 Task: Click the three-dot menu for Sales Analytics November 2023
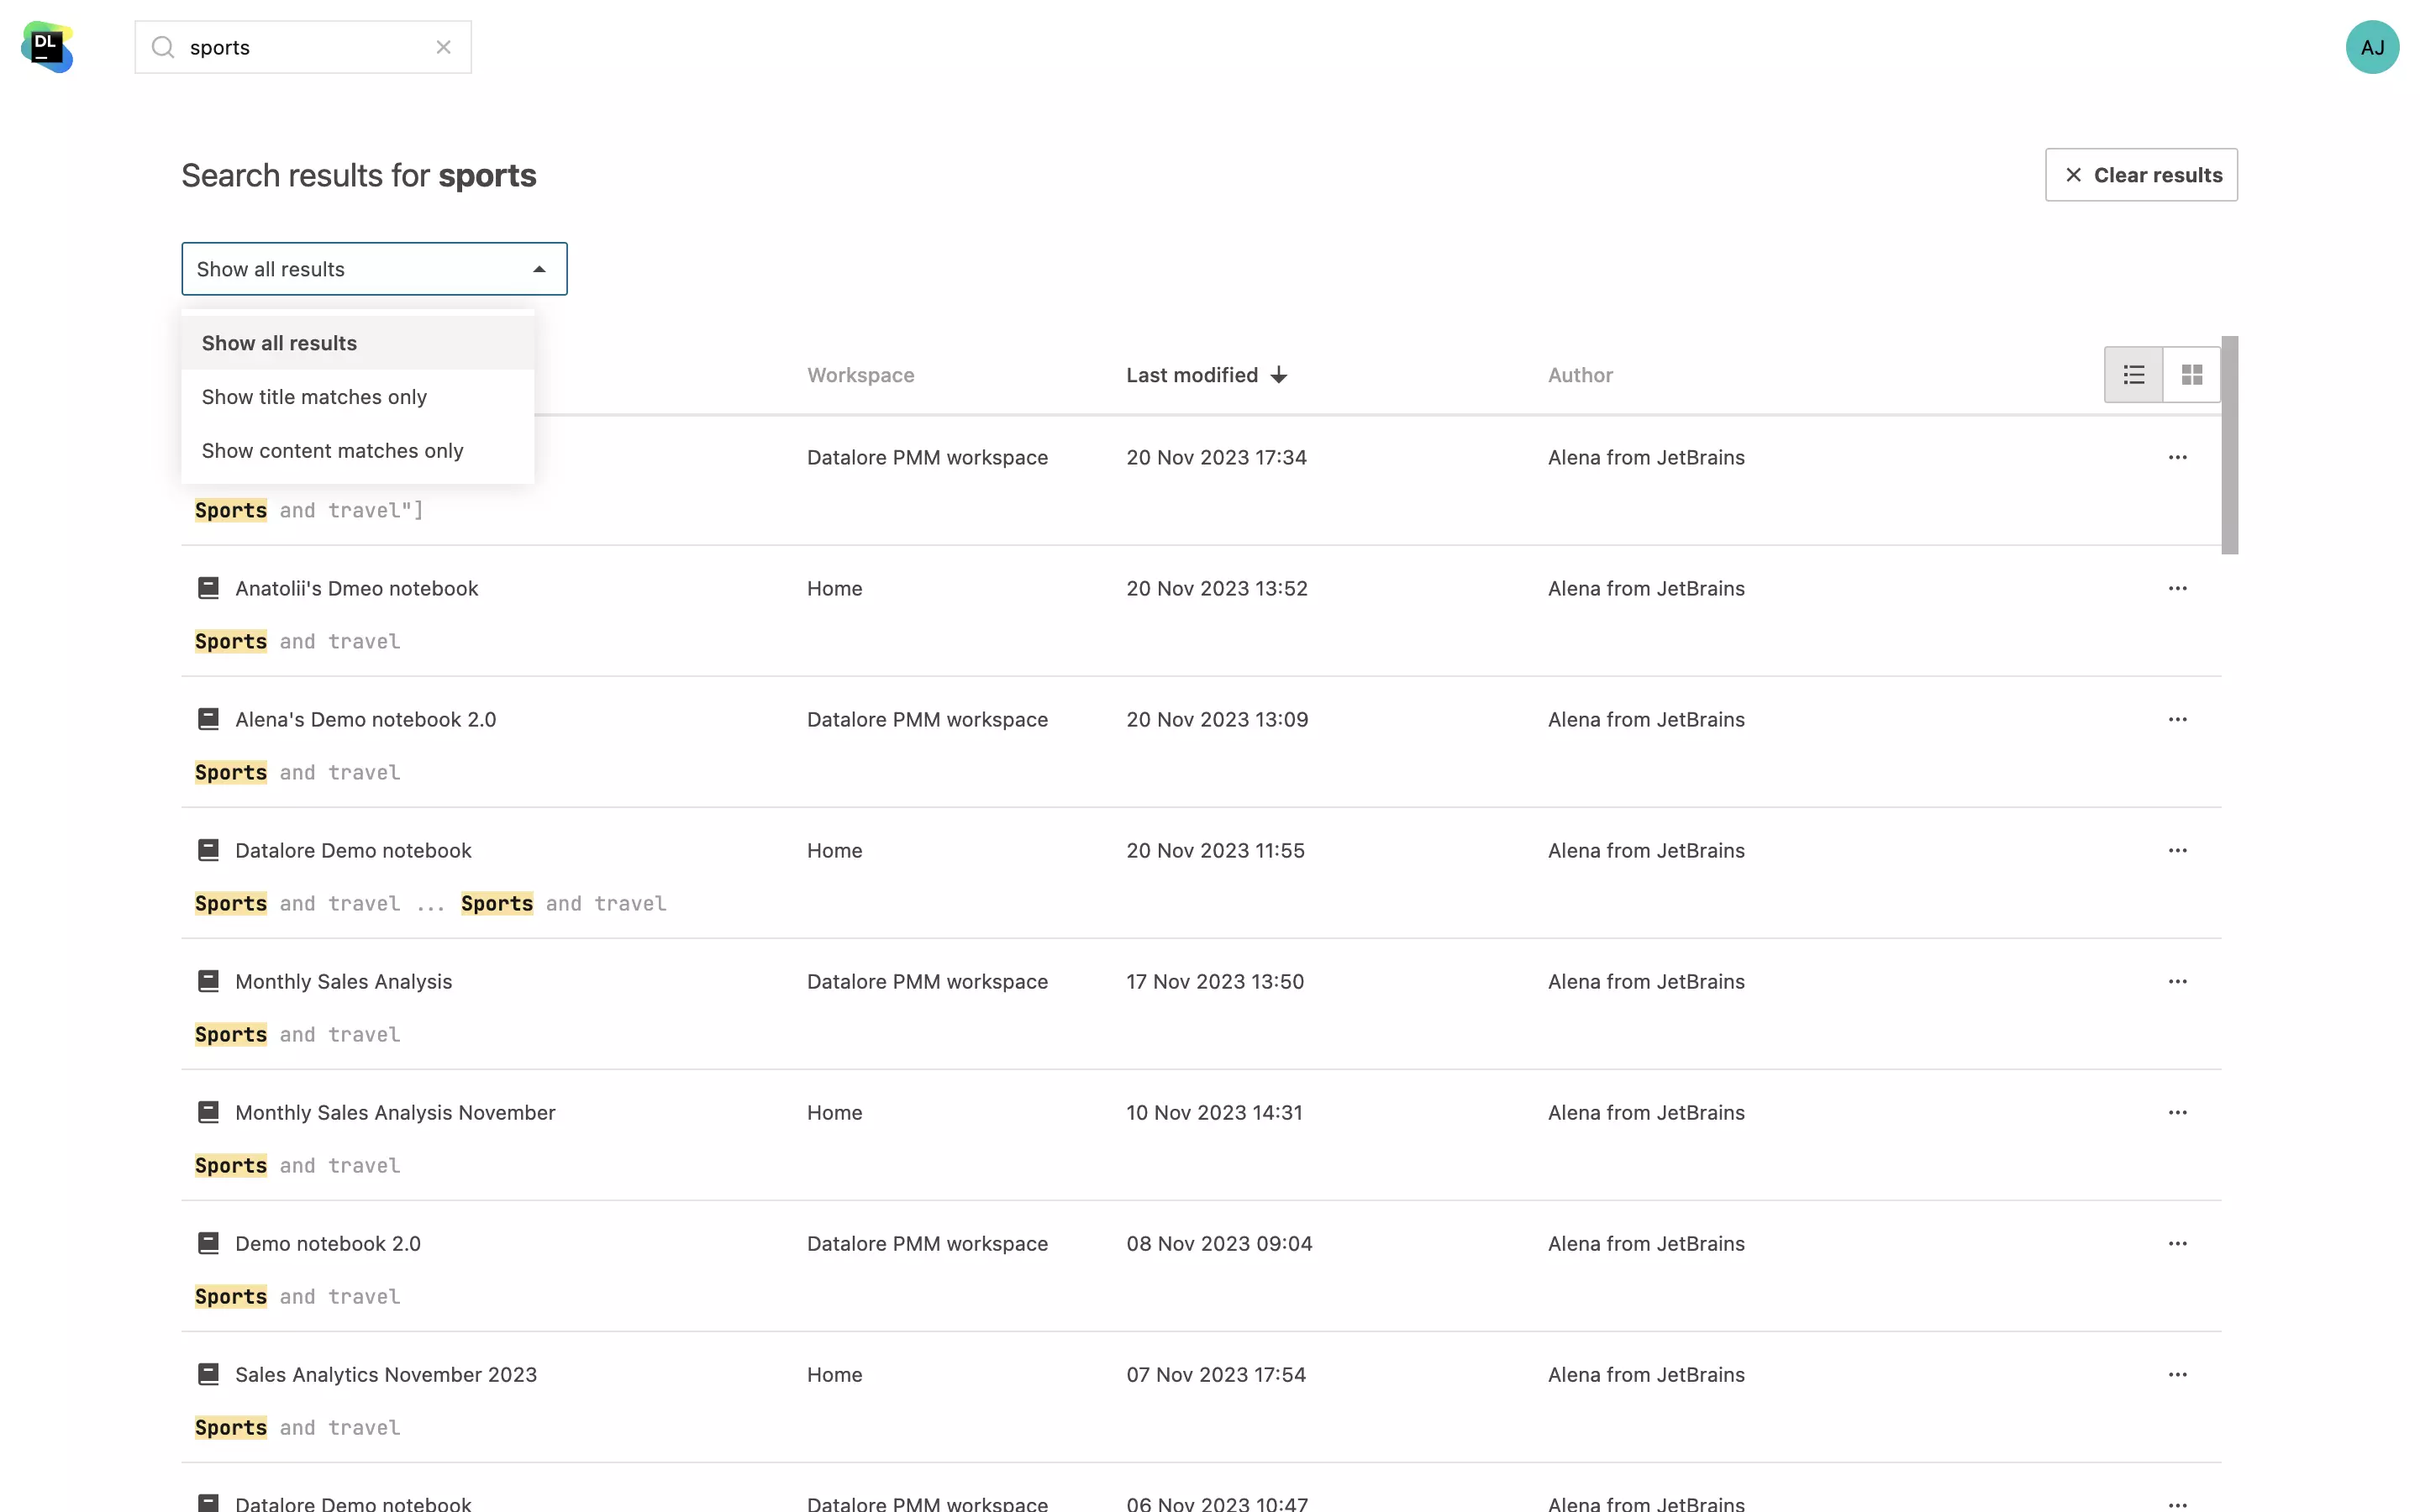[2178, 1374]
